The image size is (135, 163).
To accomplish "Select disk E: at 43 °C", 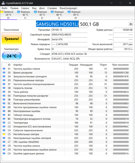I will coord(42,15).
